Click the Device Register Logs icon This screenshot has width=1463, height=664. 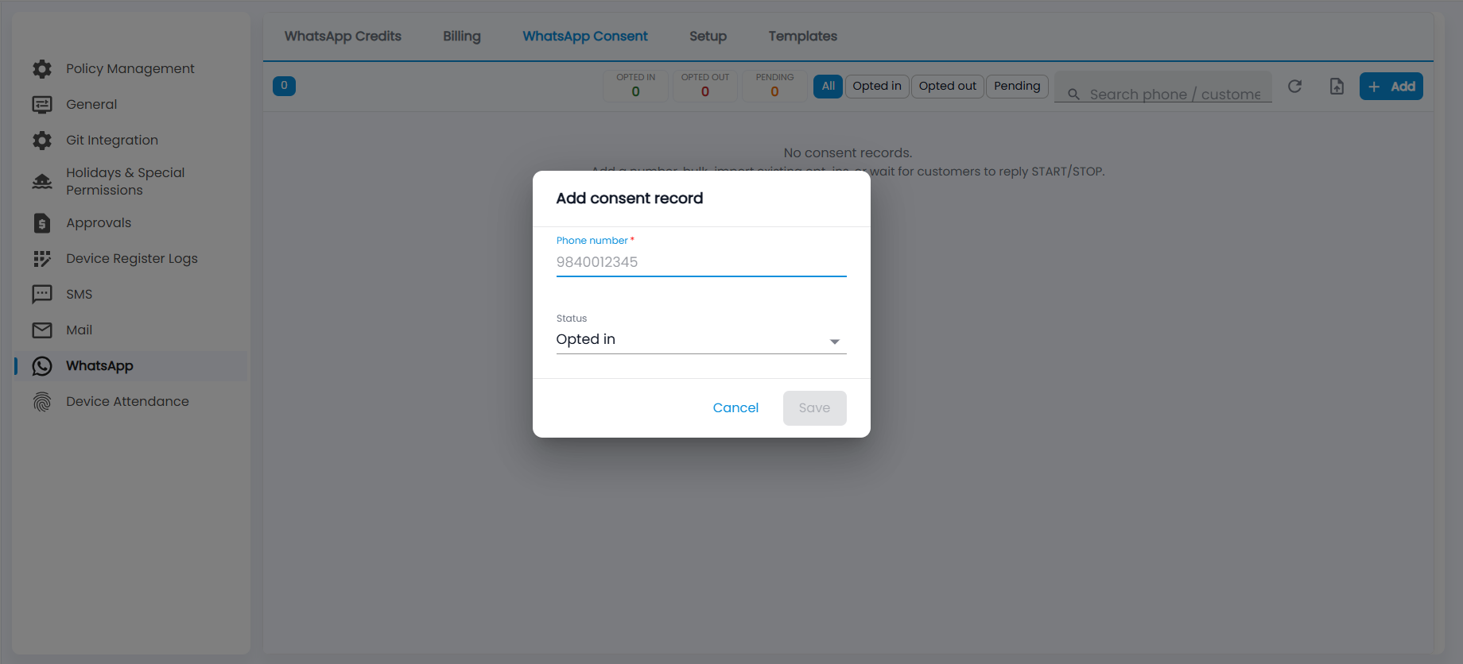[42, 259]
